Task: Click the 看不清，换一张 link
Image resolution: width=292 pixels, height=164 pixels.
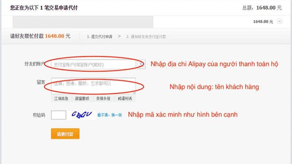Action: [x=109, y=115]
